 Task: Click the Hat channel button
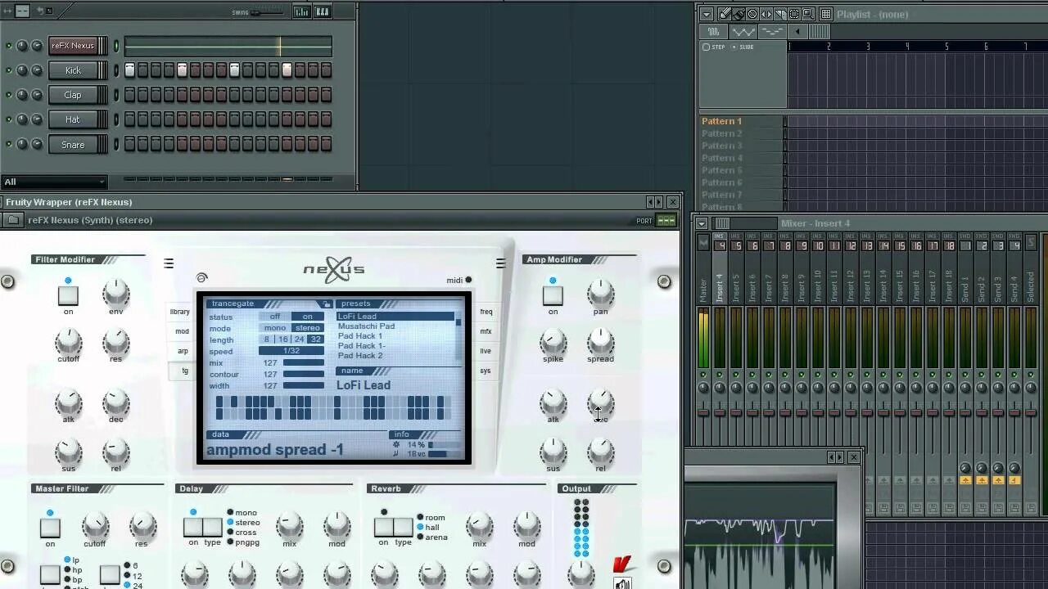pos(74,119)
